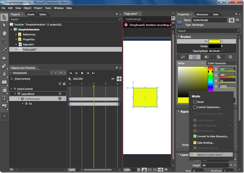Toggle visibility of LayoutRoot
Image resolution: width=244 pixels, height=173 pixels.
60,94
